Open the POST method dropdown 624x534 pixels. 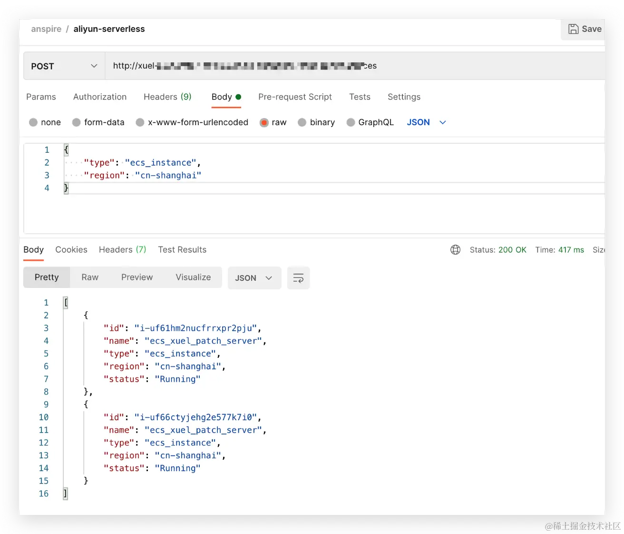(x=64, y=66)
